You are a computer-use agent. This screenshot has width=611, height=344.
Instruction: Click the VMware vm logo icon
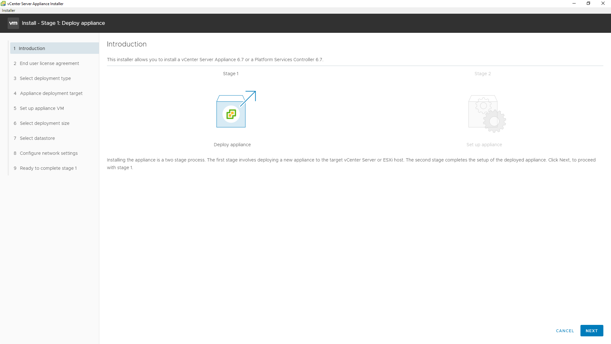13,23
